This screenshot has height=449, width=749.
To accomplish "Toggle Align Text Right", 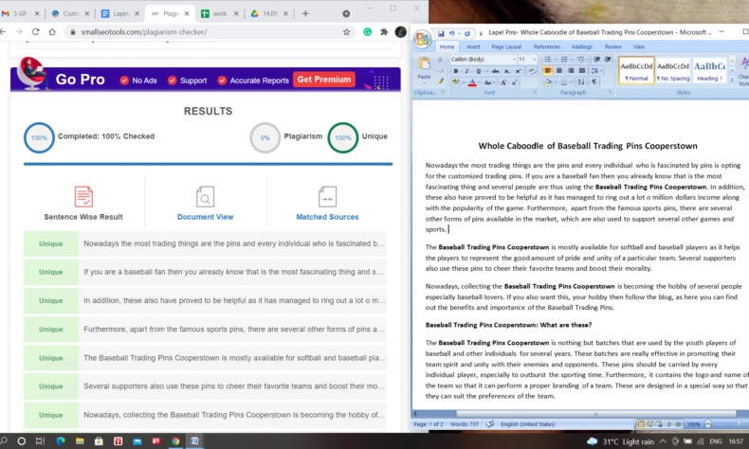I will (x=571, y=71).
